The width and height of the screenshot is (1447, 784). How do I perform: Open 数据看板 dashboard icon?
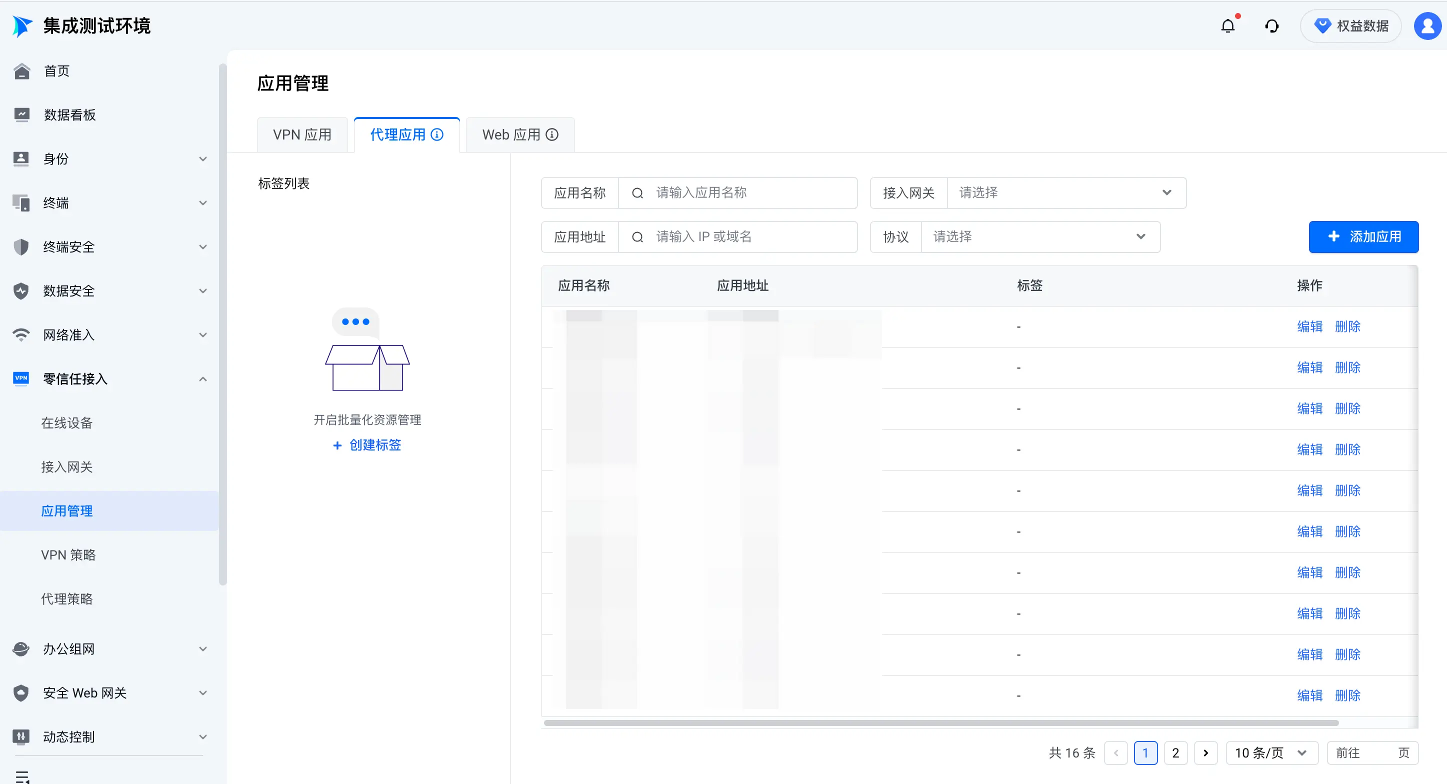point(21,114)
